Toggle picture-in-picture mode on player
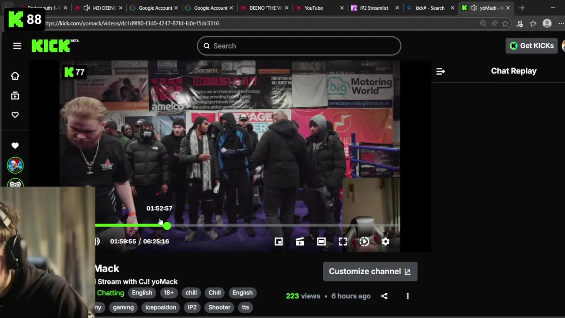This screenshot has width=565, height=318. 279,242
